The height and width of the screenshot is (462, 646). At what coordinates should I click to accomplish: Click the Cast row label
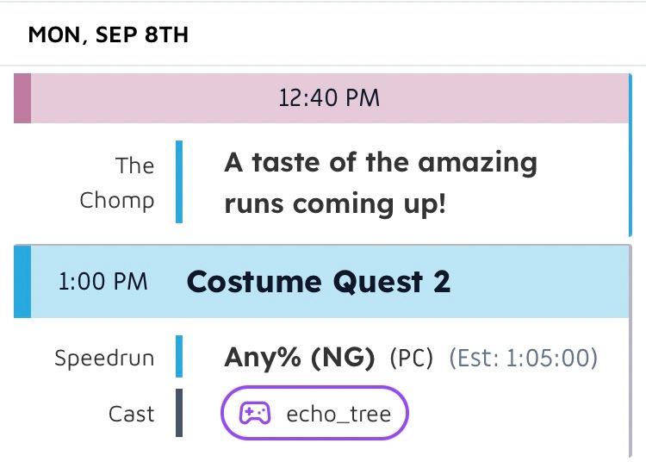click(132, 414)
